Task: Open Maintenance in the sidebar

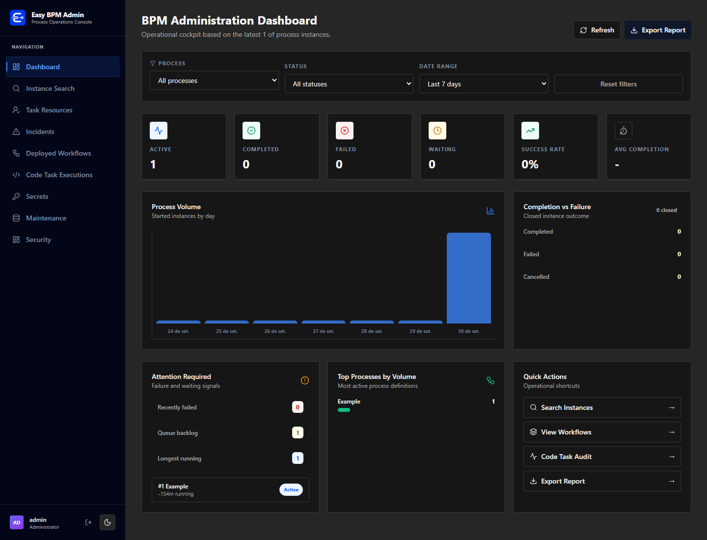Action: point(63,218)
